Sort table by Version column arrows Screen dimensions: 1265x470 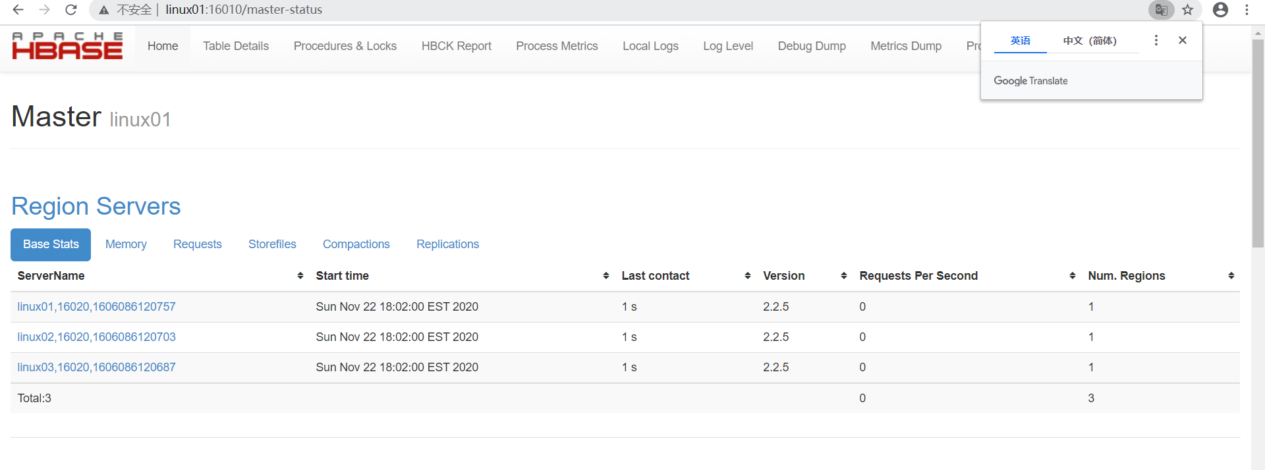click(x=844, y=276)
